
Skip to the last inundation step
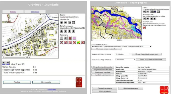click(8, 63)
